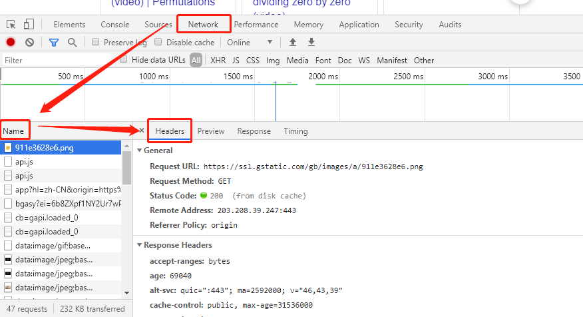Click the Request URL value text

coord(313,166)
